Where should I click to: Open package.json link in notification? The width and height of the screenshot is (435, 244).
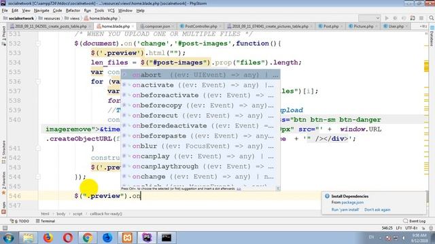tap(352, 203)
